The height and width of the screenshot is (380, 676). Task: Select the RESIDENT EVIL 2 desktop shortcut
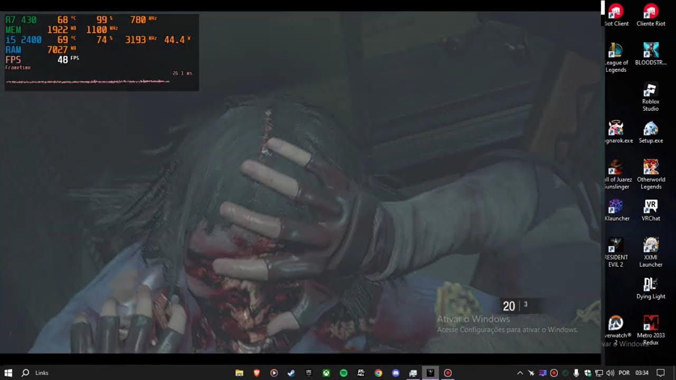(x=616, y=253)
